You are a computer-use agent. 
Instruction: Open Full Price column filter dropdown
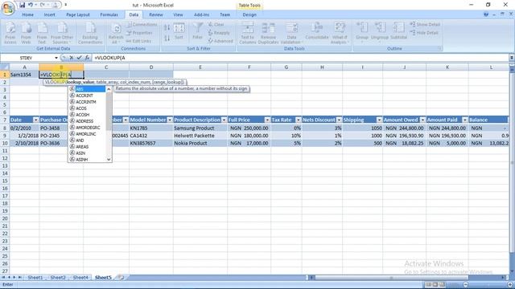point(267,120)
